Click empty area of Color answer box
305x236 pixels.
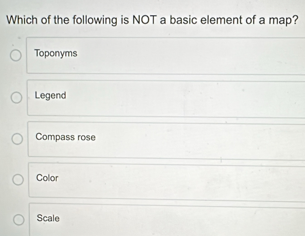point(189,180)
